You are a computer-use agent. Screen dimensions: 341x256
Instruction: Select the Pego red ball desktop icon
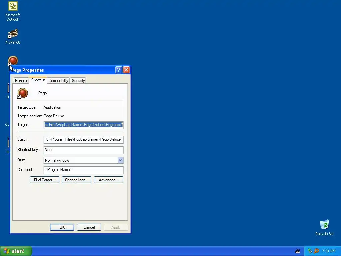13,61
